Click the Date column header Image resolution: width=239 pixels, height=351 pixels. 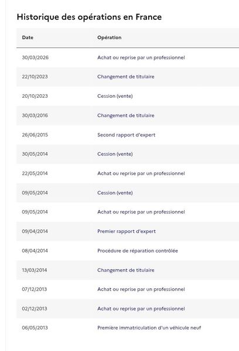(x=28, y=37)
